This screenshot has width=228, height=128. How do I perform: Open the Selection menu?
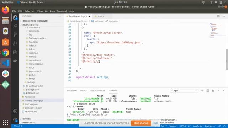(x=30, y=11)
